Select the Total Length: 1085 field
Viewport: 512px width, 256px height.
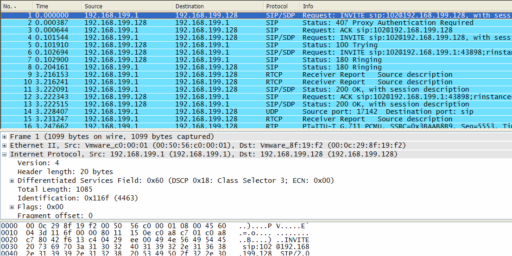click(x=55, y=189)
